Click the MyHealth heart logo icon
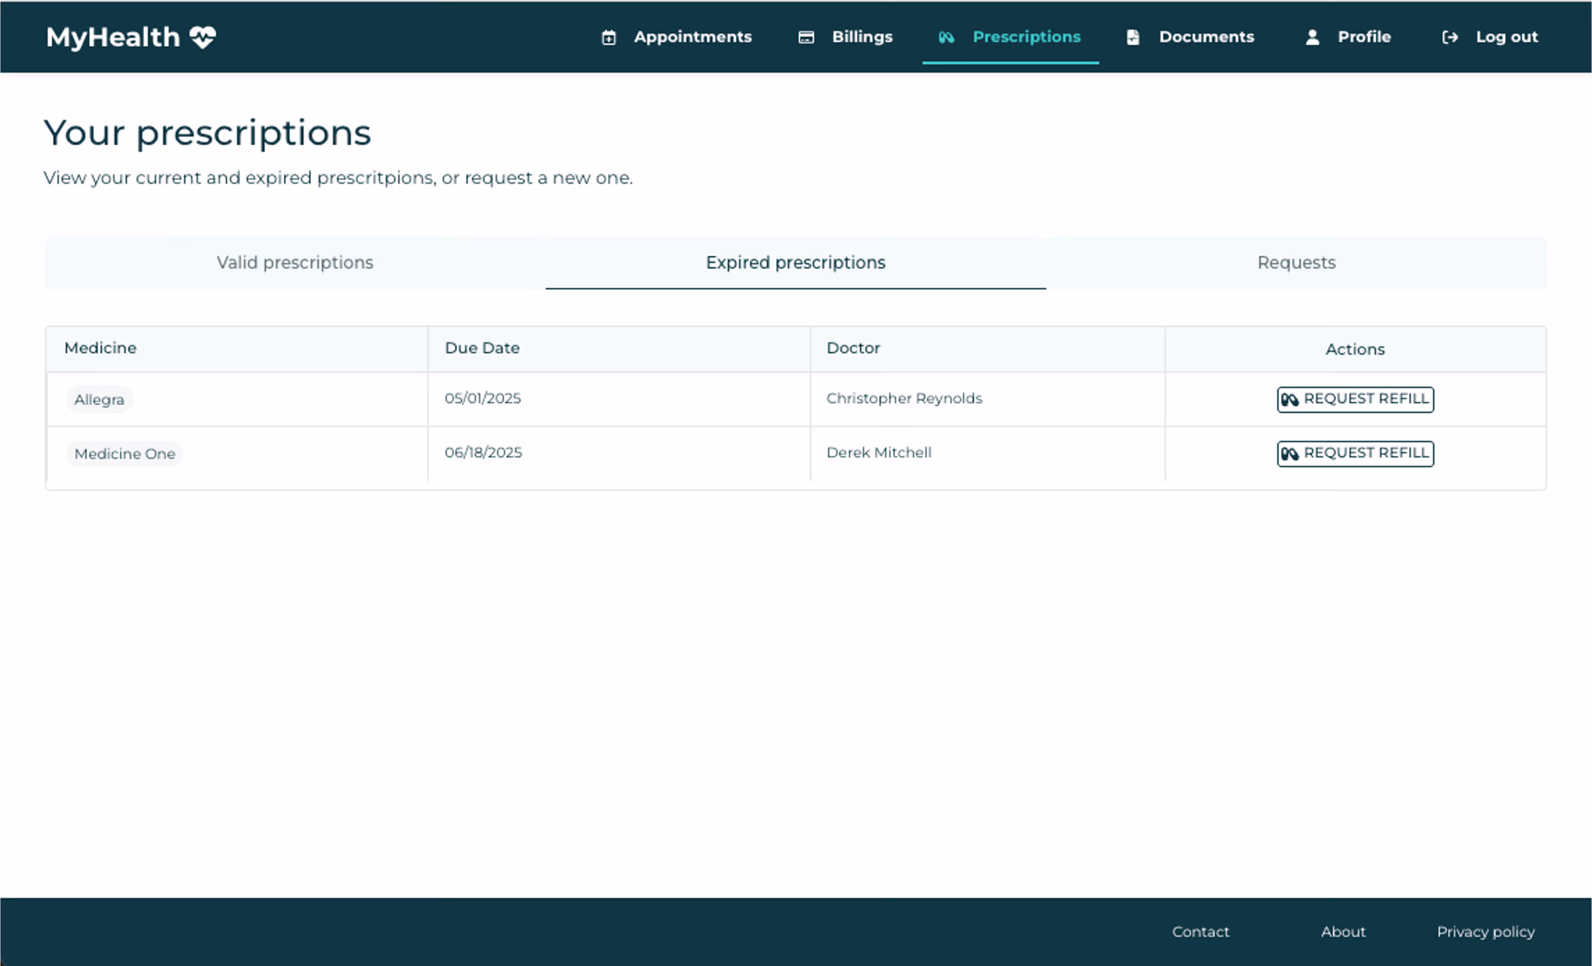Image resolution: width=1592 pixels, height=966 pixels. click(202, 38)
